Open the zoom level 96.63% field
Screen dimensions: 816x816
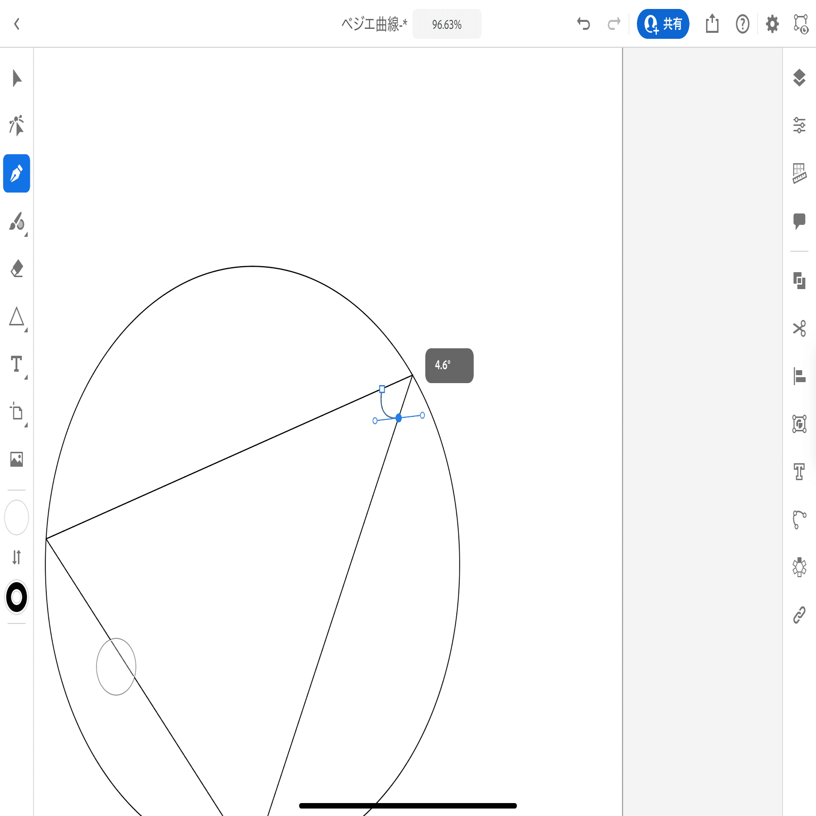[x=447, y=24]
